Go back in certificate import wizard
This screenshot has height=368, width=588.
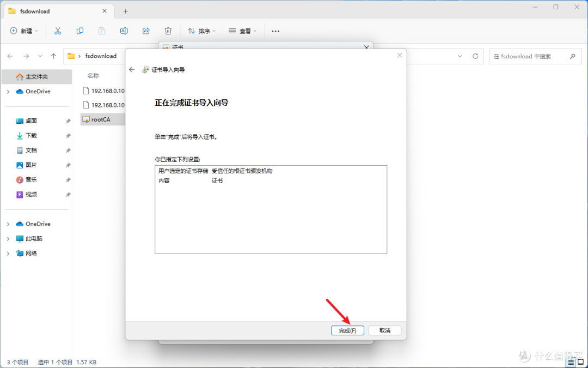point(132,69)
